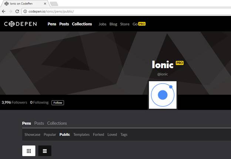Image resolution: width=231 pixels, height=159 pixels.
Task: Switch to the profile Posts tab
Action: coord(39,123)
